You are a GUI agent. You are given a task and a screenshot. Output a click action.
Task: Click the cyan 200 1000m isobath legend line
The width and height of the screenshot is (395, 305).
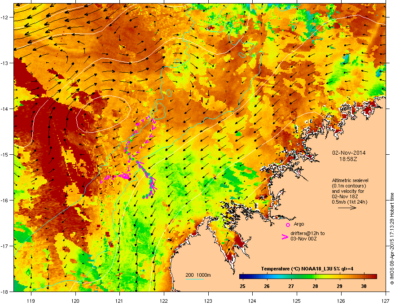point(194,279)
